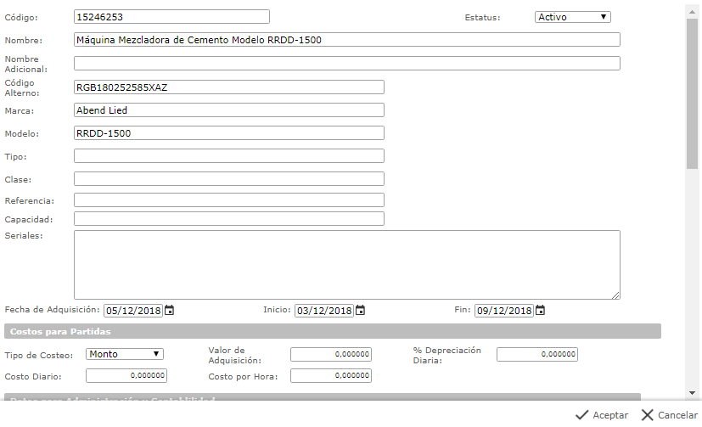Click the Costos para Partidas section header
702x427 pixels.
pyautogui.click(x=333, y=331)
